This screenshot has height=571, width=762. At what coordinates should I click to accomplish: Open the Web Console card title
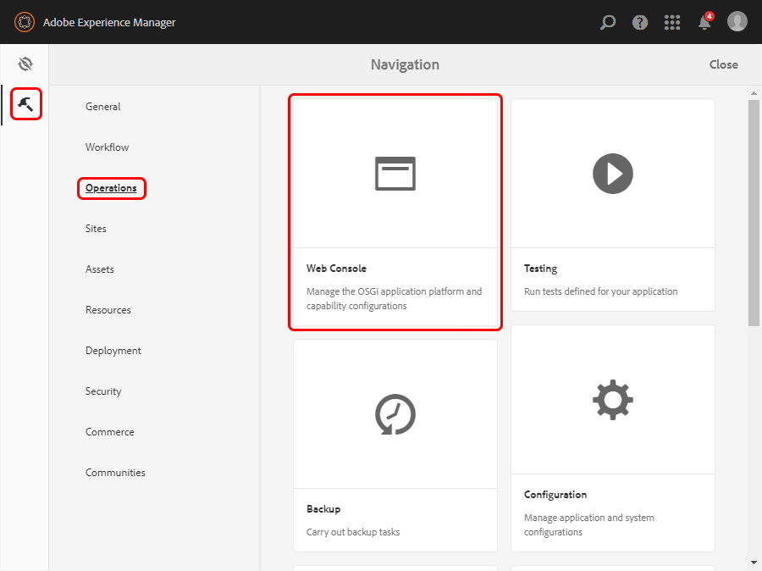point(336,269)
